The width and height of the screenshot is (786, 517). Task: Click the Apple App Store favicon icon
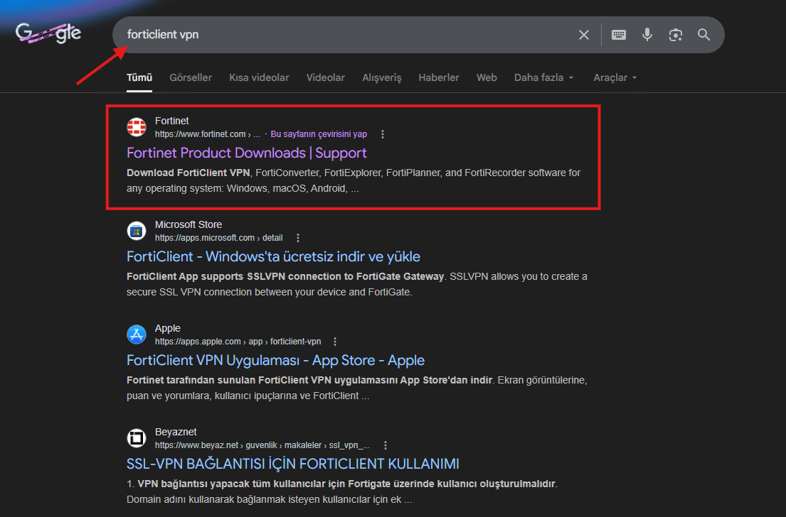point(137,334)
